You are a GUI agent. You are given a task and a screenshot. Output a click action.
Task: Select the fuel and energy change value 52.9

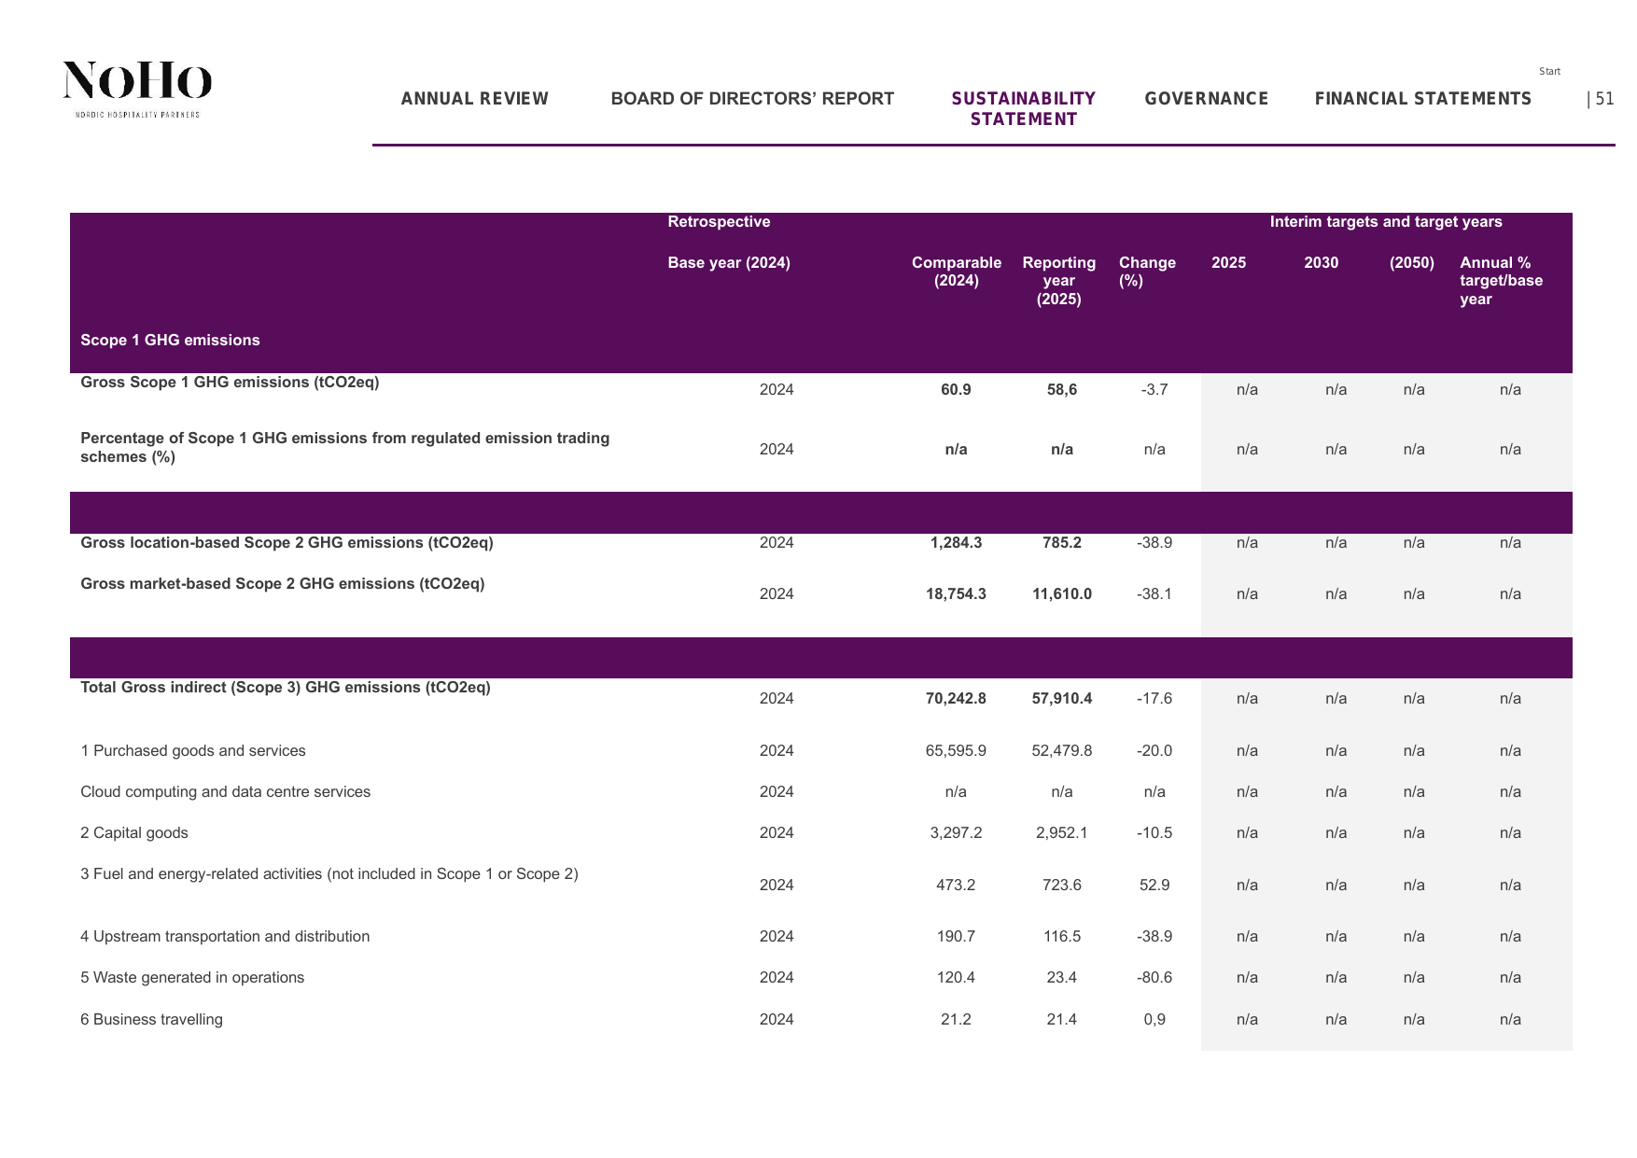[x=1154, y=886]
